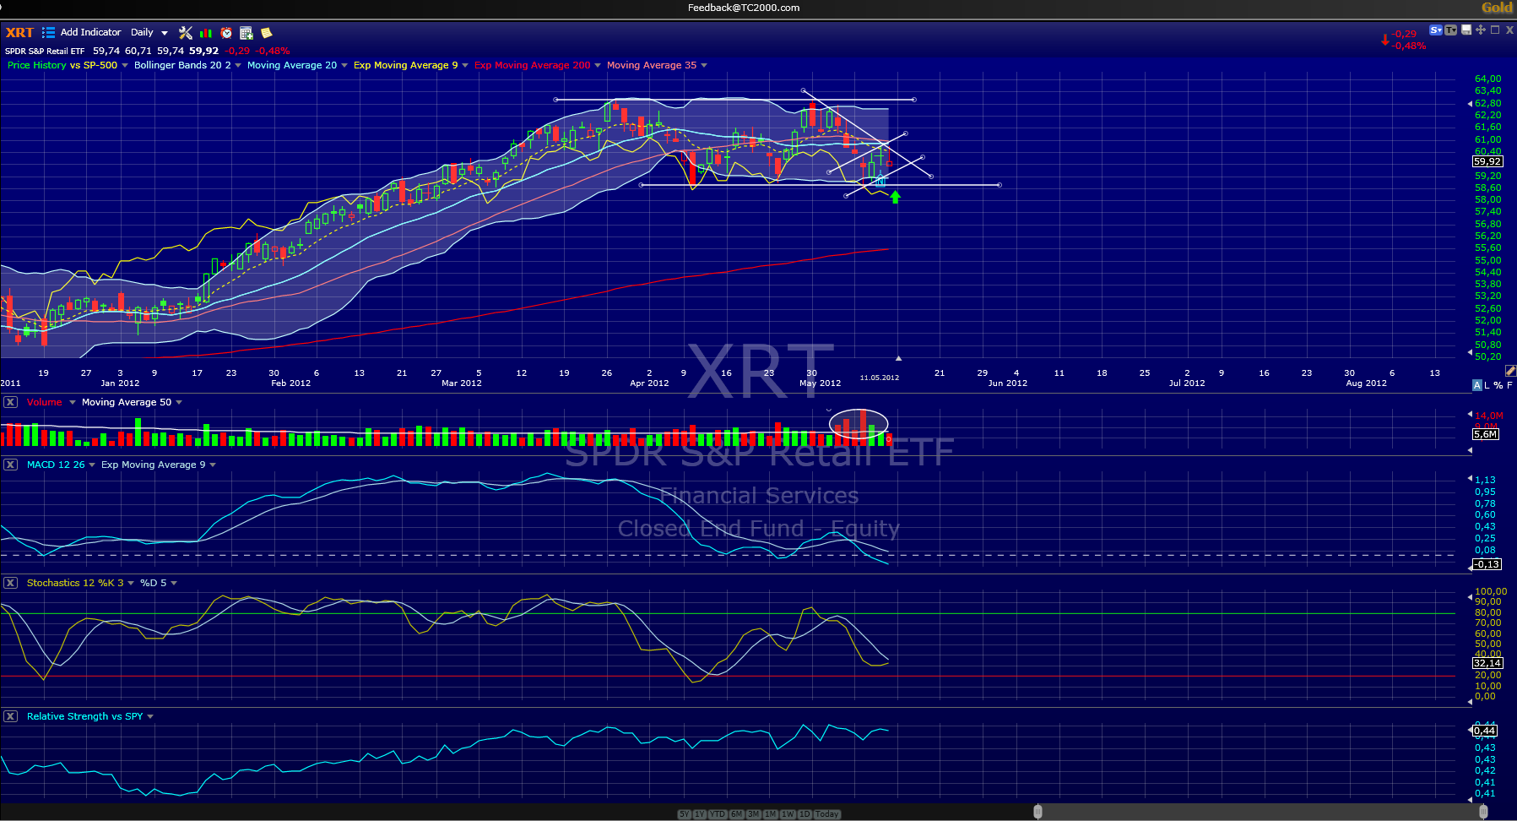Screen dimensions: 1517x821
Task: Select the YTD zoom range
Action: click(x=718, y=814)
